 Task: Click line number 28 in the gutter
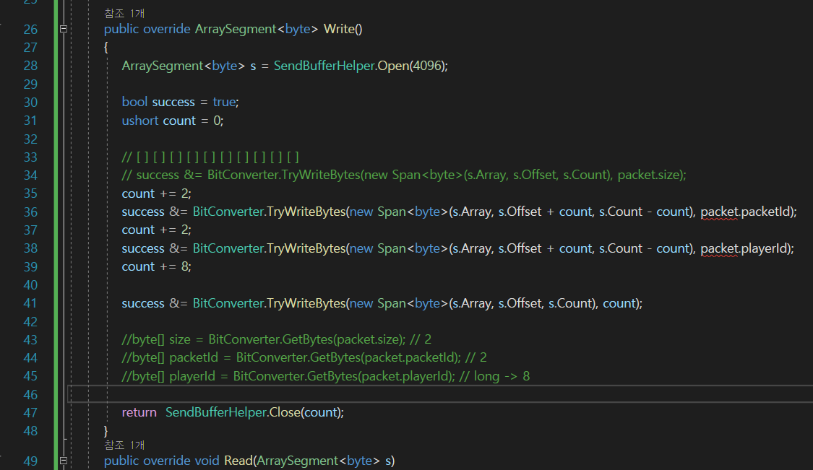pos(30,66)
